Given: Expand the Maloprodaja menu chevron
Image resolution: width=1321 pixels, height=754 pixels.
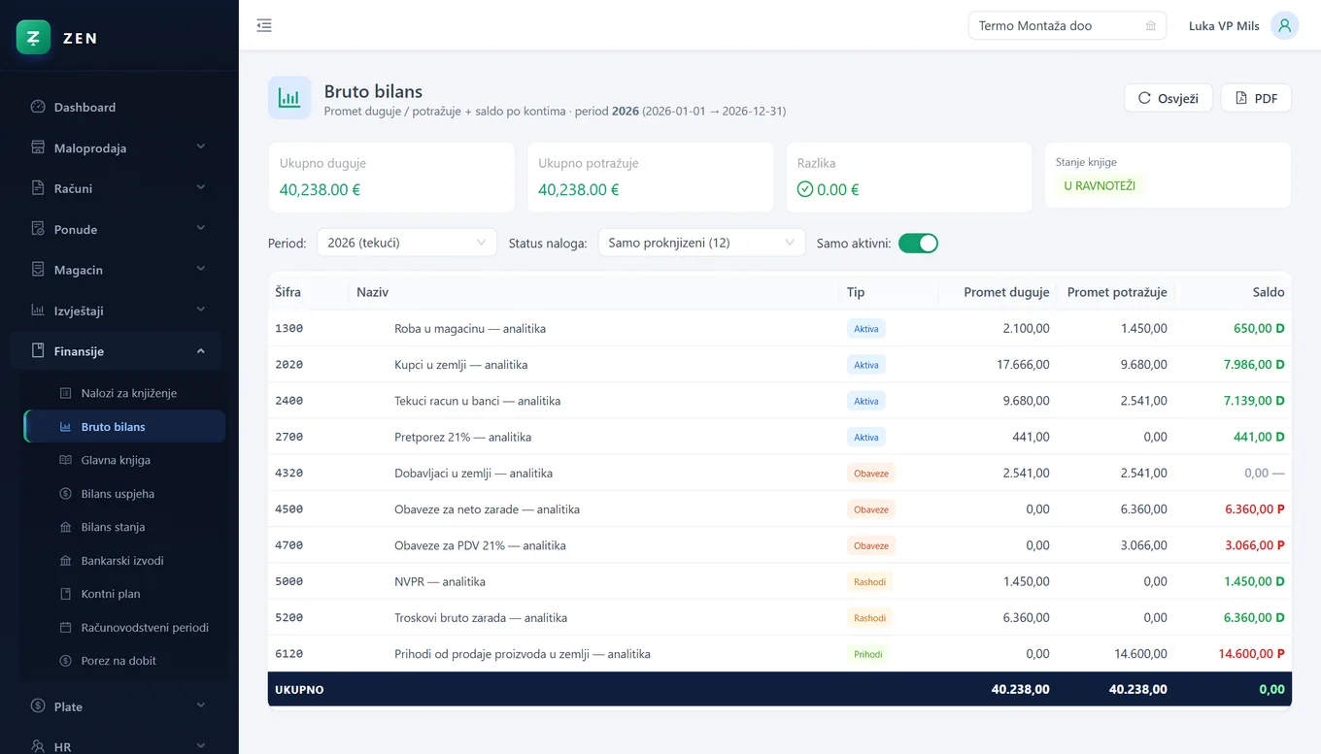Looking at the screenshot, I should tap(201, 148).
